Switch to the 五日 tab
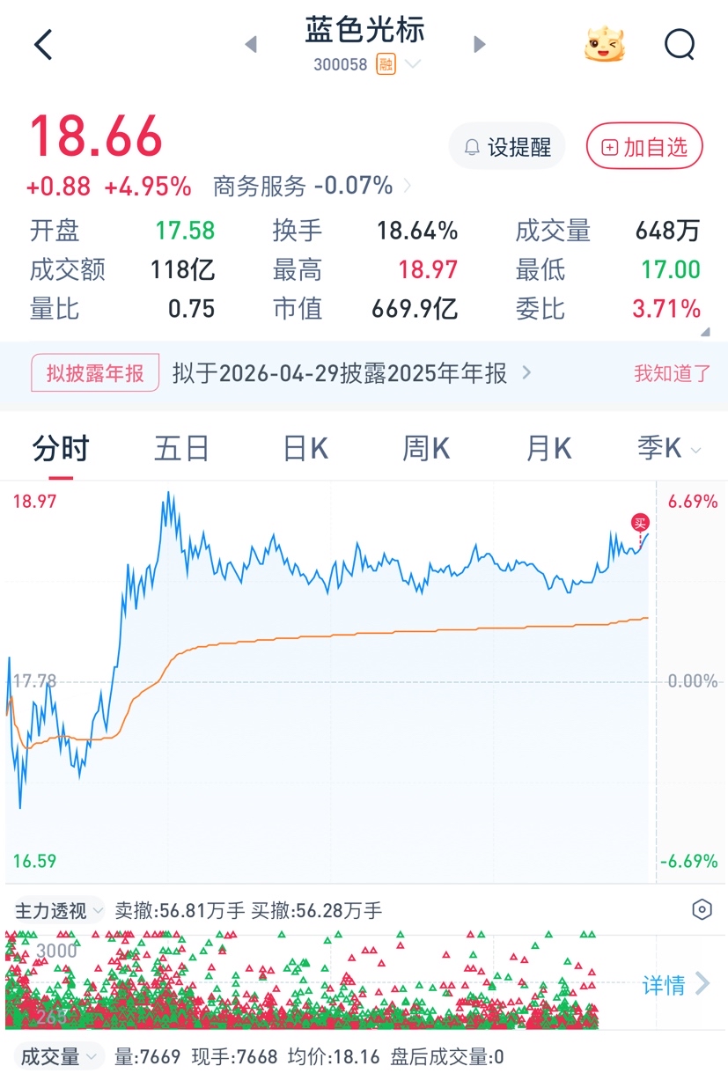Screen dimensions: 728x1073 point(182,449)
